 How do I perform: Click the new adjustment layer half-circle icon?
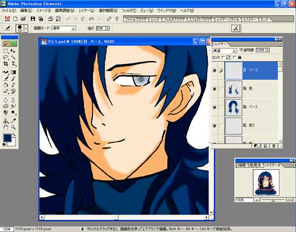pyautogui.click(x=256, y=146)
